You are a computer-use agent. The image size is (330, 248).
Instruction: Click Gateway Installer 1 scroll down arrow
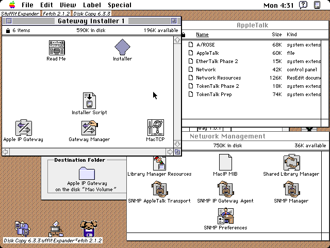177,144
